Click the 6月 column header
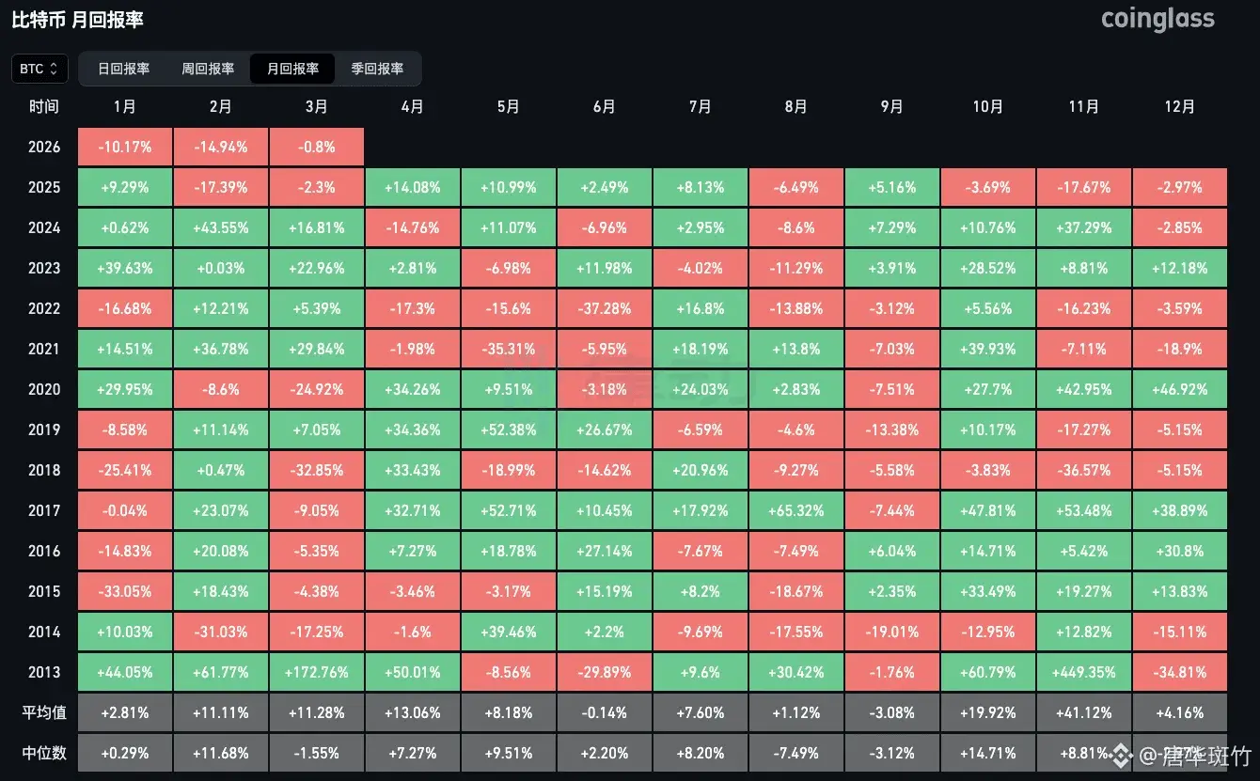 click(605, 106)
